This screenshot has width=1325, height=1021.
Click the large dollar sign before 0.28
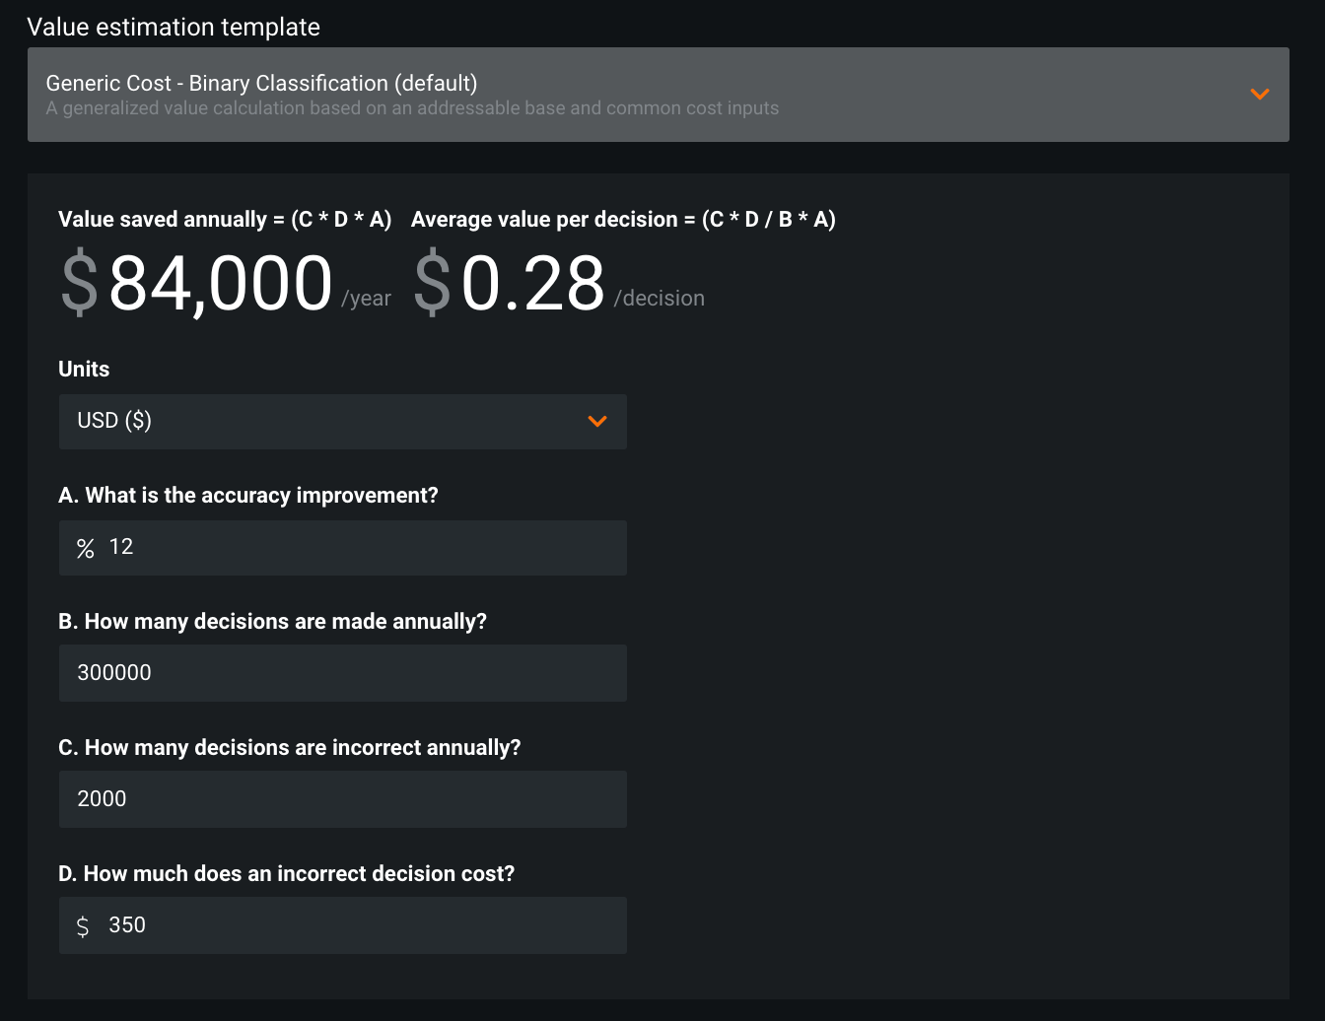pos(432,284)
